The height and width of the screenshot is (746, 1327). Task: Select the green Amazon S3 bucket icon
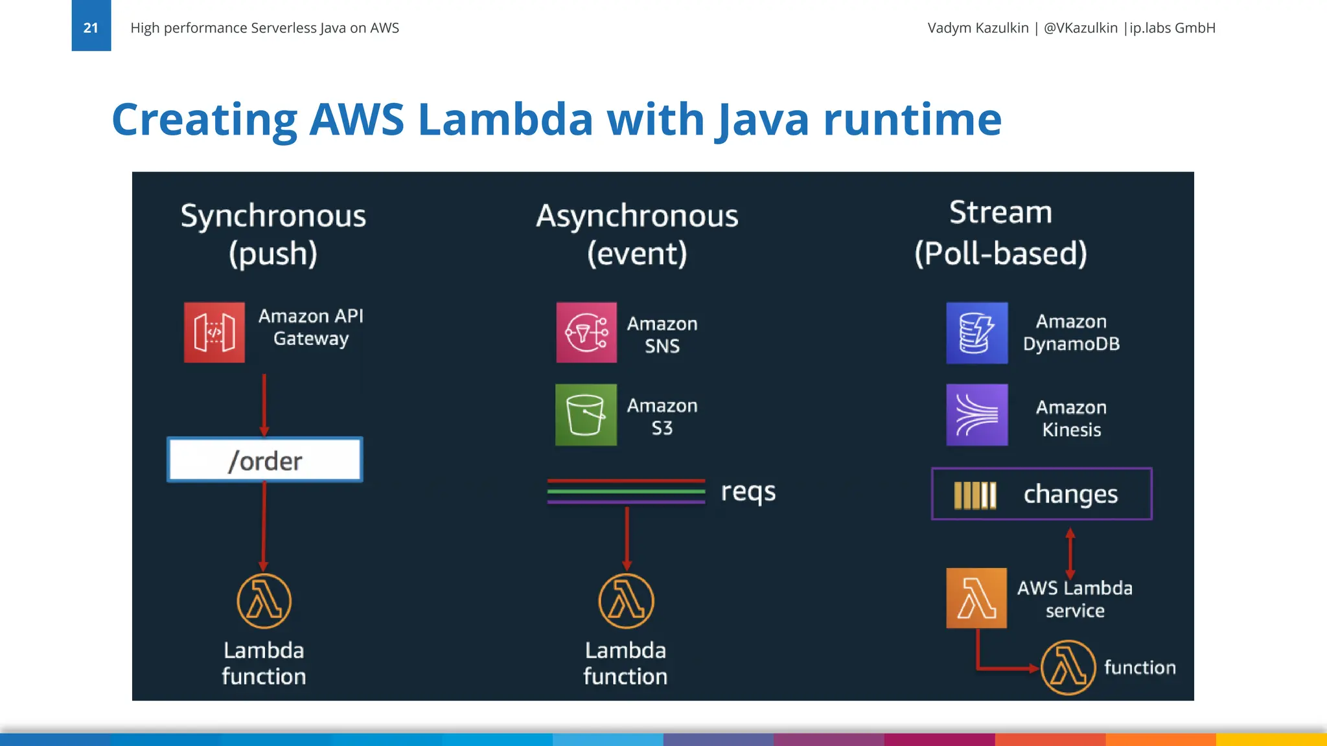click(x=586, y=414)
